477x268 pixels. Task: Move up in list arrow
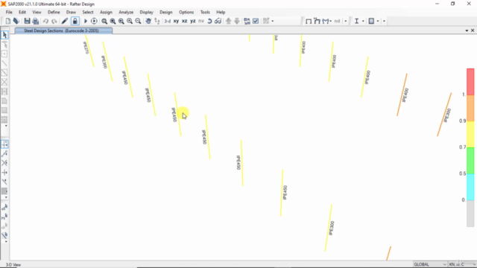pos(229,21)
